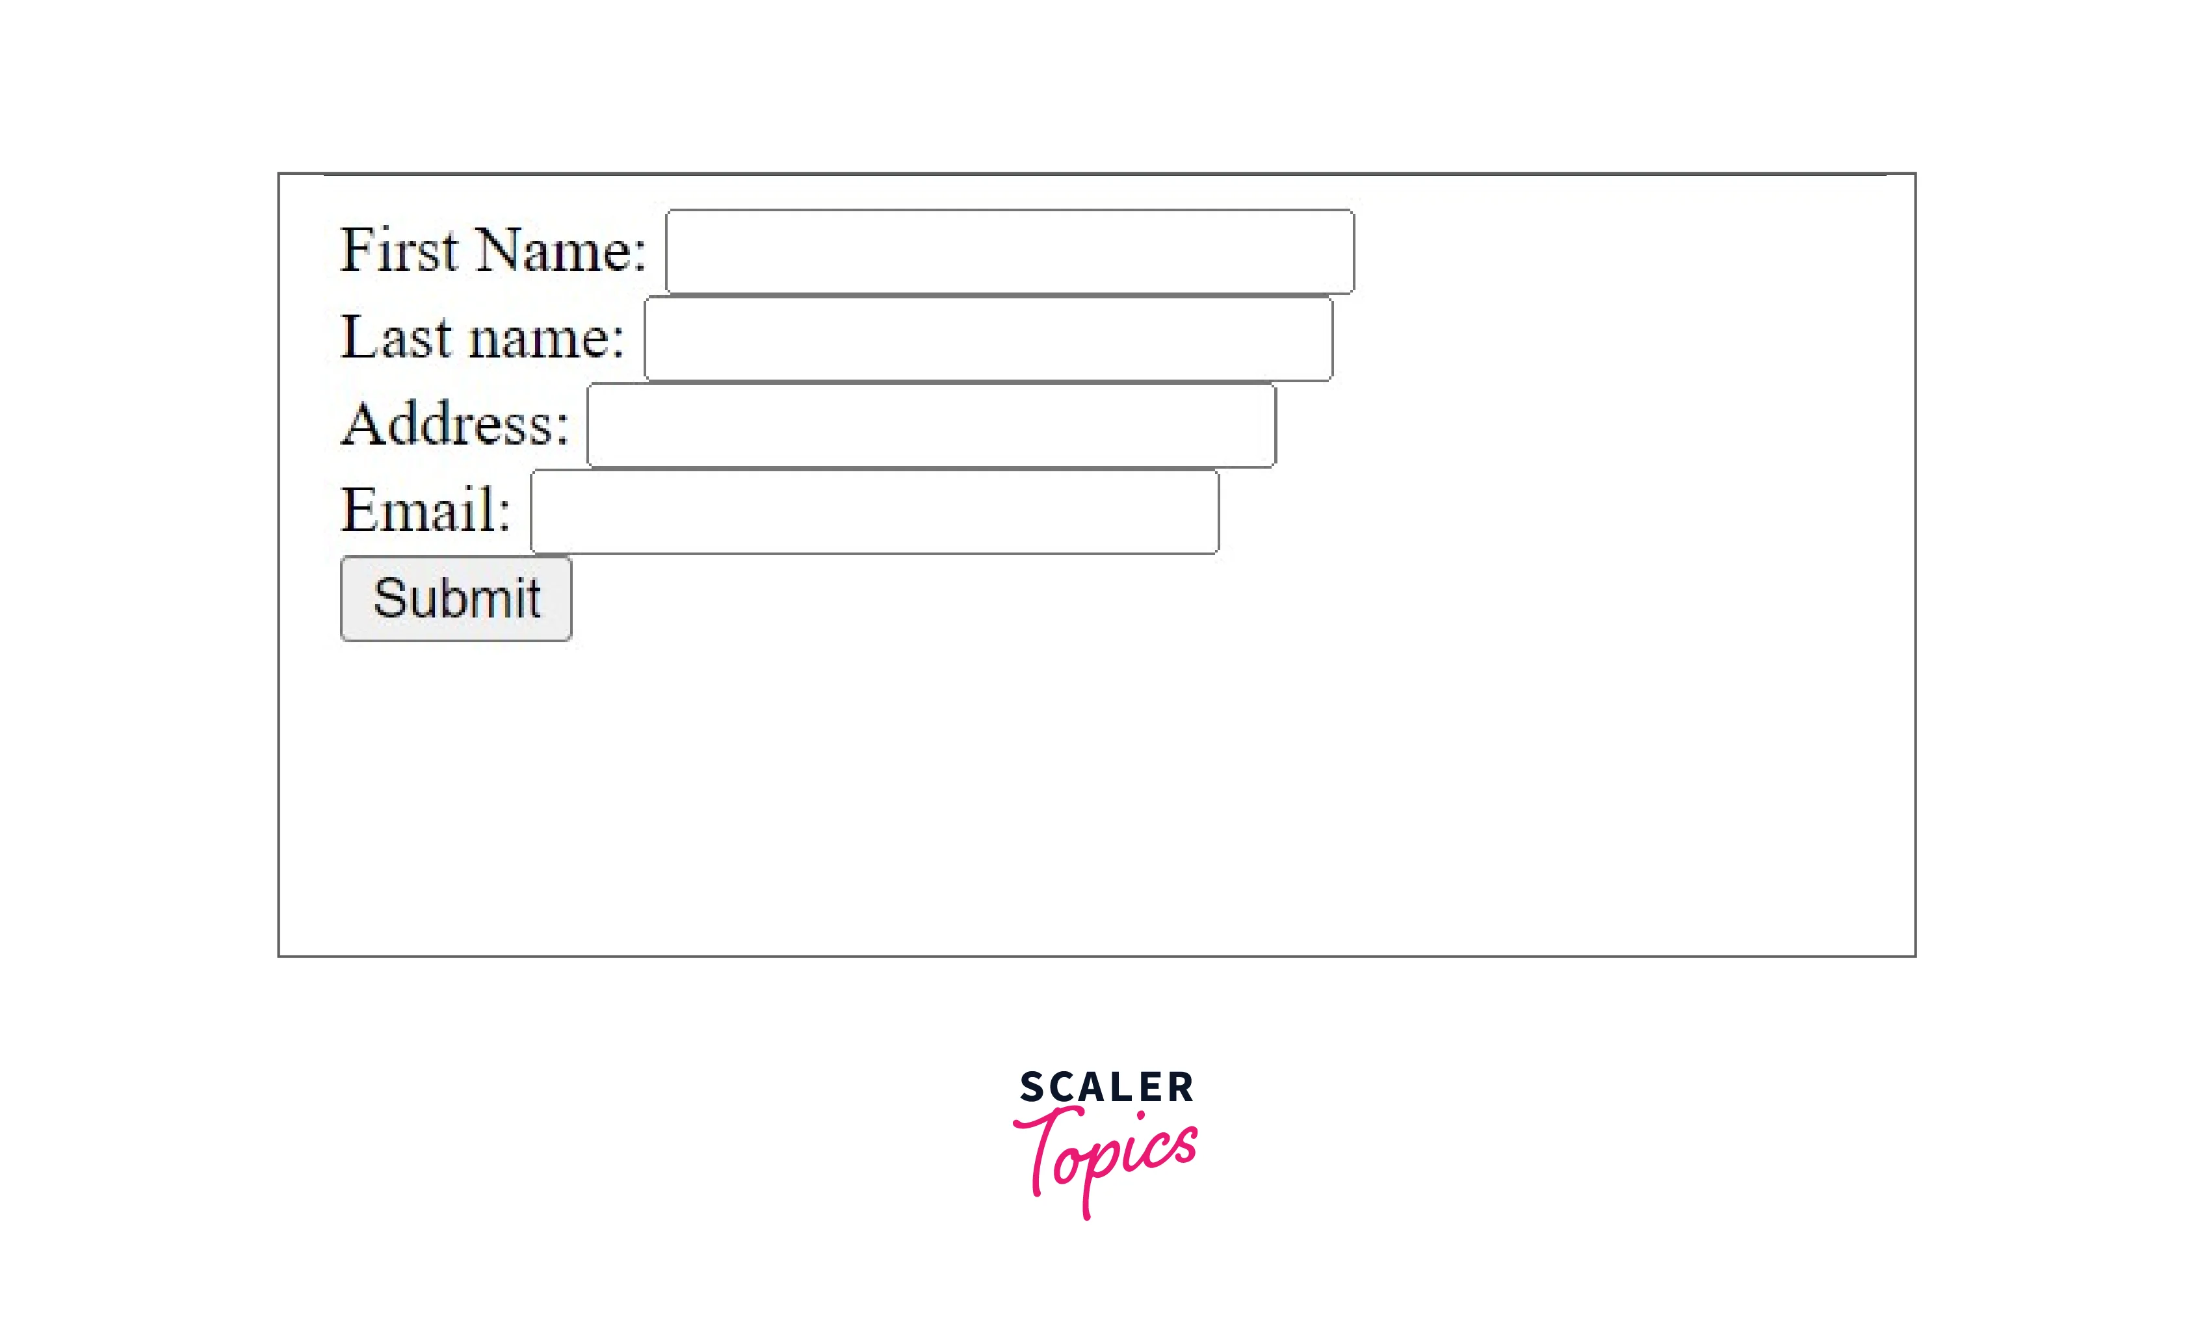Viewport: 2211px width, 1339px height.
Task: Activate the text box right of "Email:"
Action: click(x=874, y=512)
